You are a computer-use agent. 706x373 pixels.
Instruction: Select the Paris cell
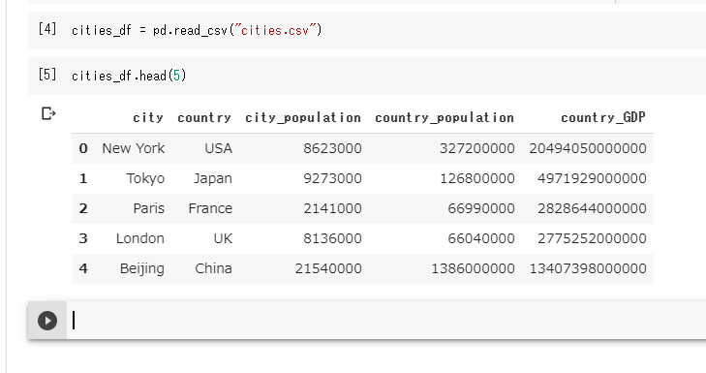tap(149, 208)
